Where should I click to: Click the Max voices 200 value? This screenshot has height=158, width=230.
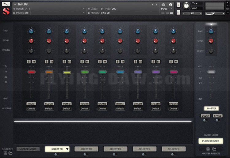click(x=114, y=9)
